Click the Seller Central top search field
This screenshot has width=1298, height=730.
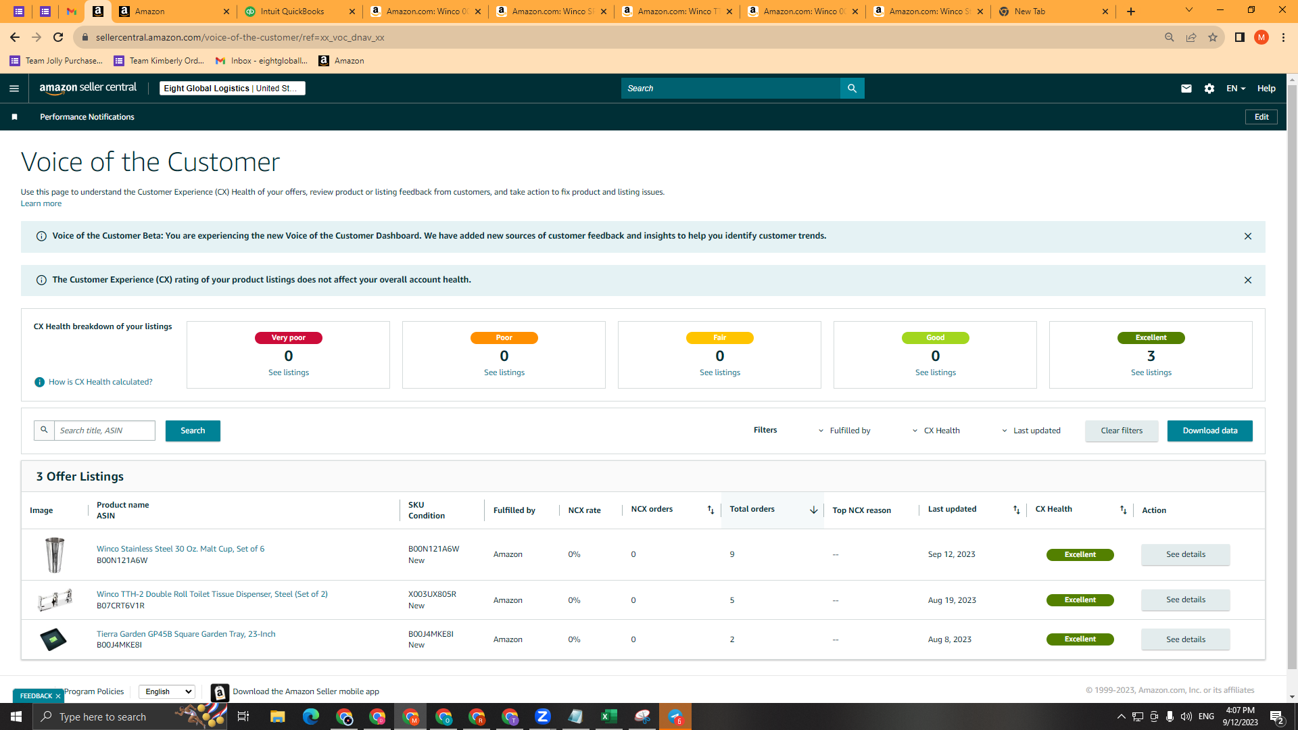pyautogui.click(x=731, y=89)
